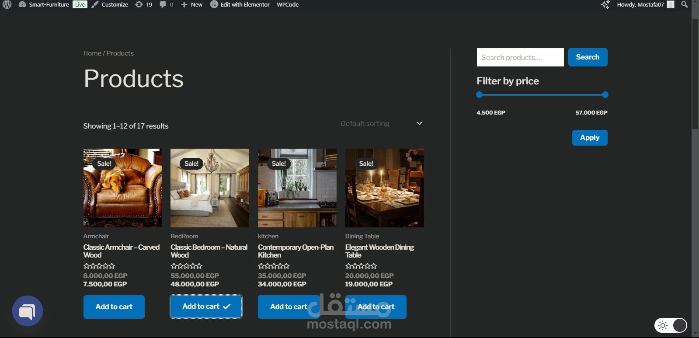Viewport: 699px width, 338px height.
Task: Click the AI sparkle icon in admin bar
Action: pyautogui.click(x=605, y=4)
